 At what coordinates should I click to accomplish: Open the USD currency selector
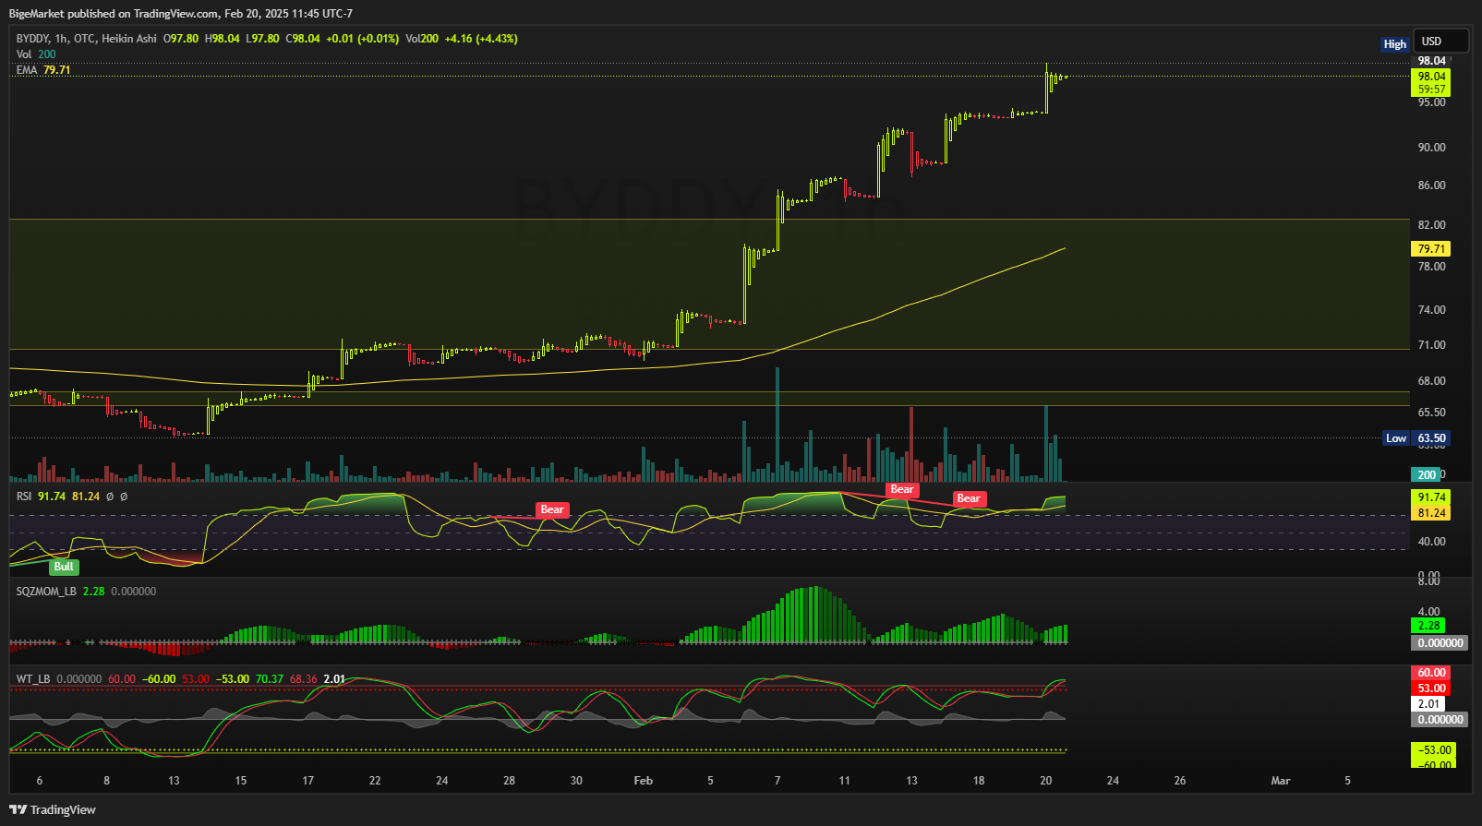(1440, 41)
